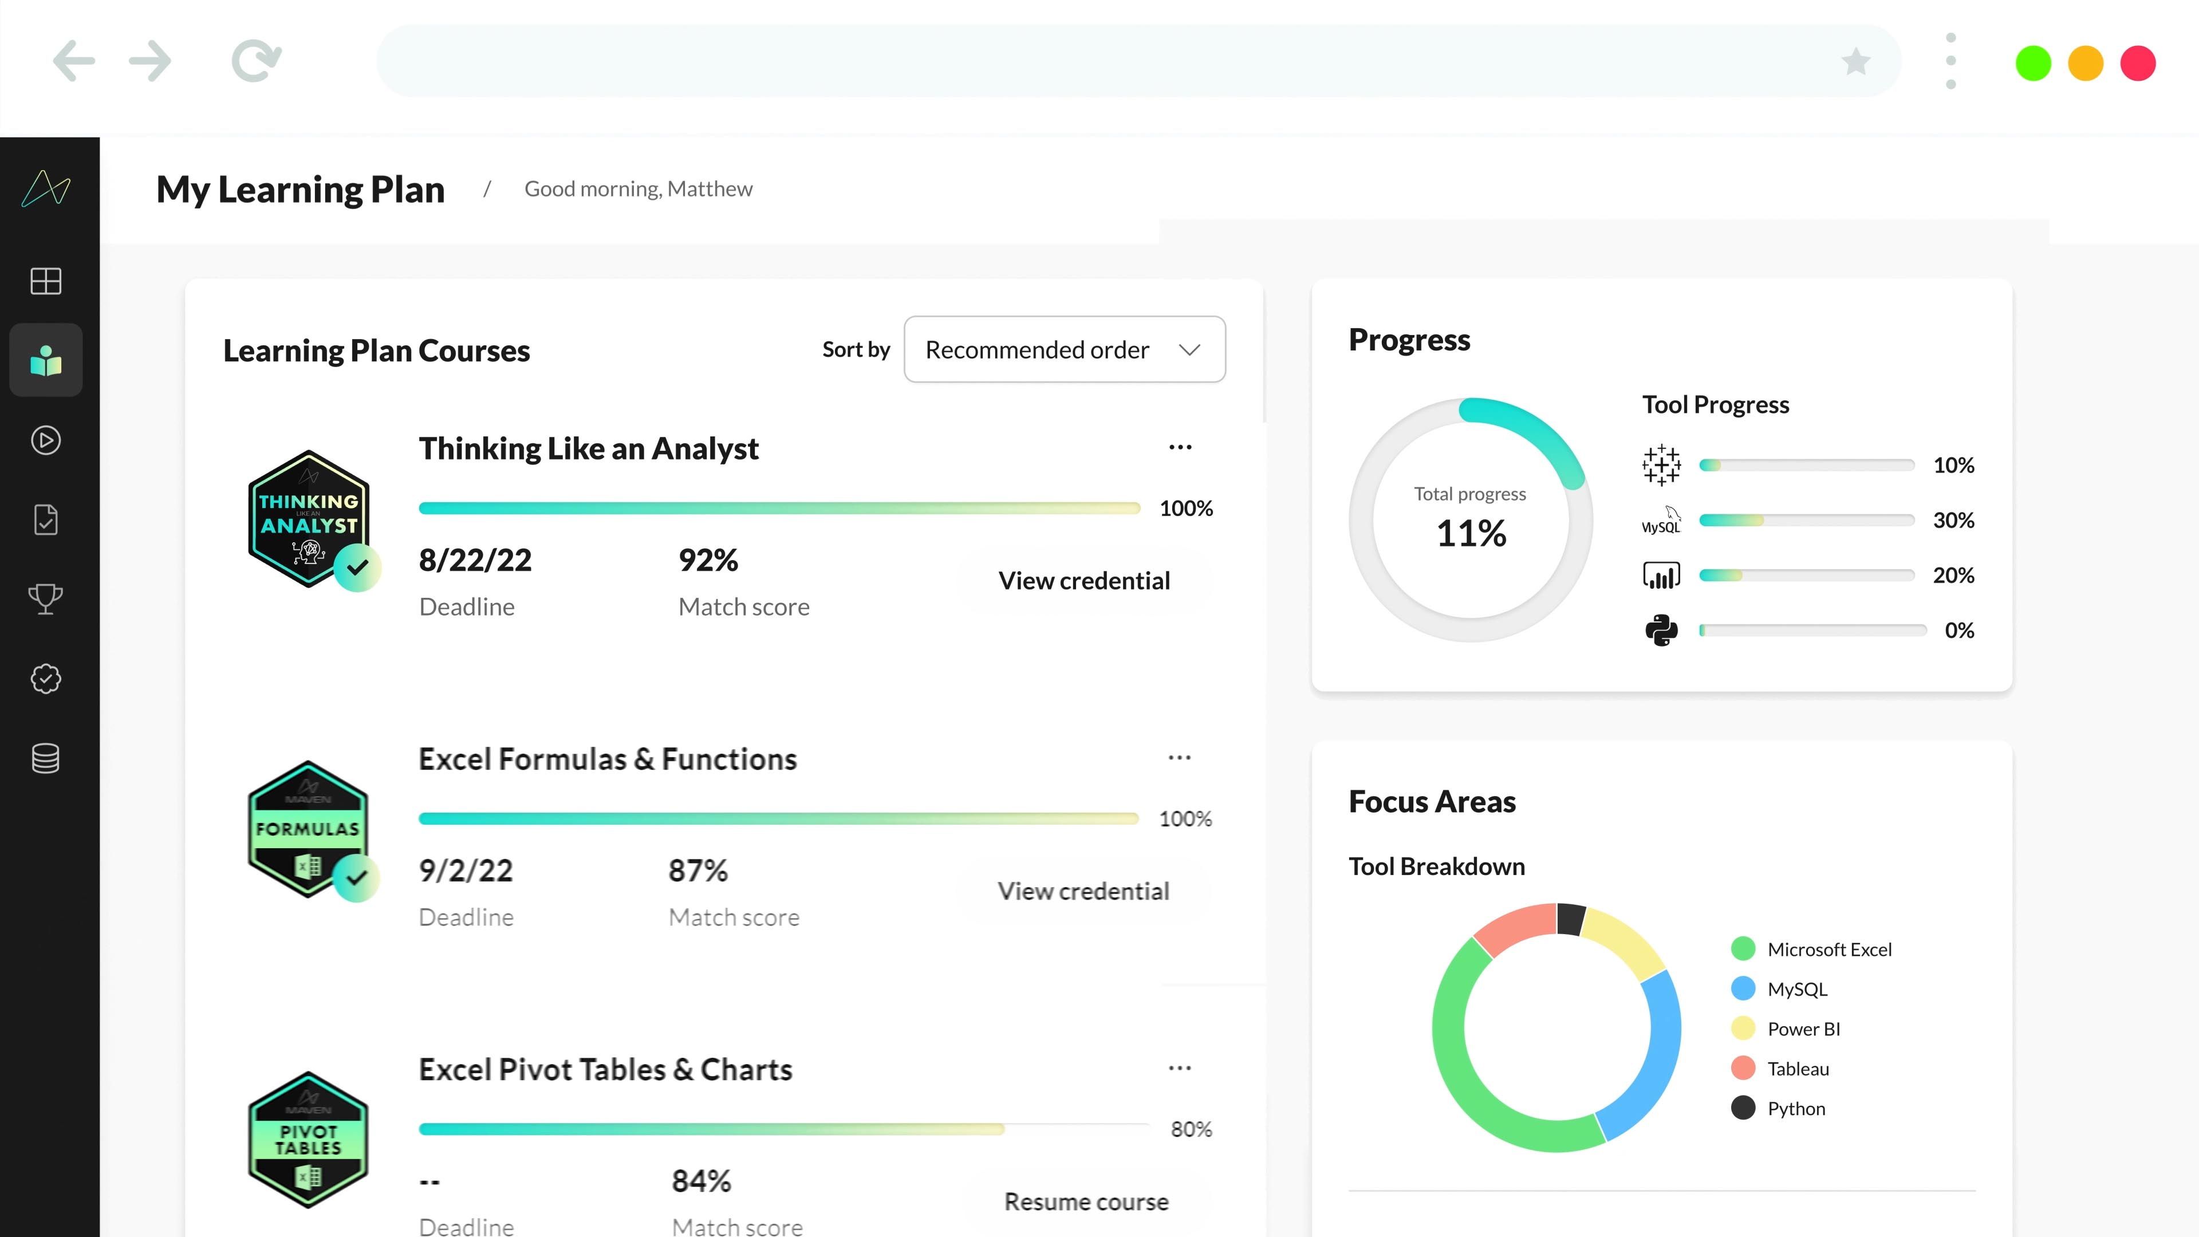Click the Maven logo at sidebar top

click(x=45, y=188)
